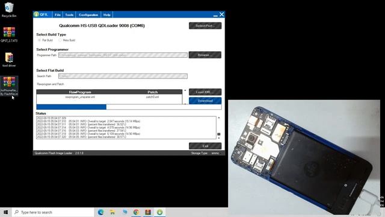This screenshot has height=217, width=385.
Task: Click the Exit button
Action: [x=205, y=146]
